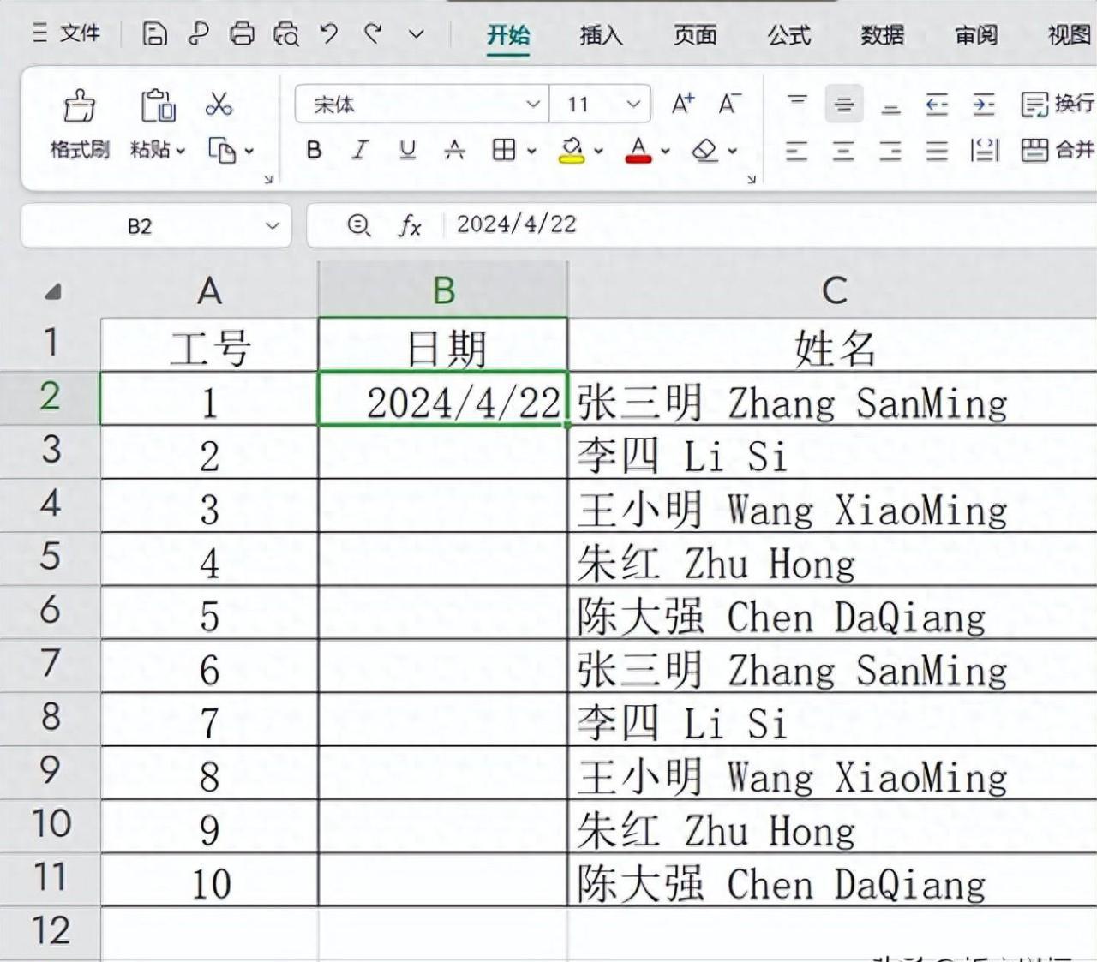
Task: Switch to the 页面 tab
Action: click(x=695, y=34)
